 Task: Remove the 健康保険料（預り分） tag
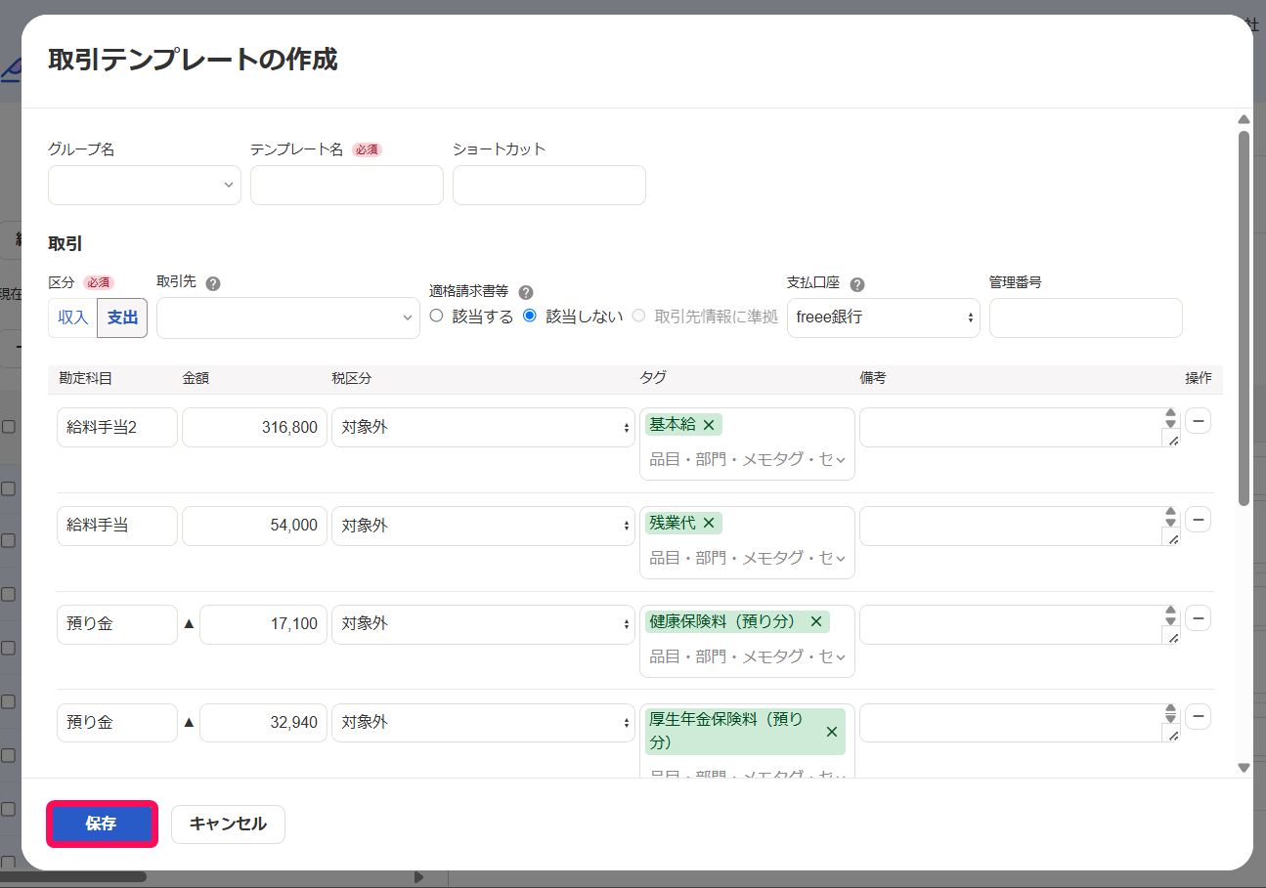tap(815, 621)
